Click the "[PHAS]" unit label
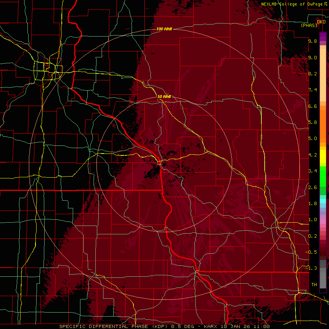 point(309,25)
